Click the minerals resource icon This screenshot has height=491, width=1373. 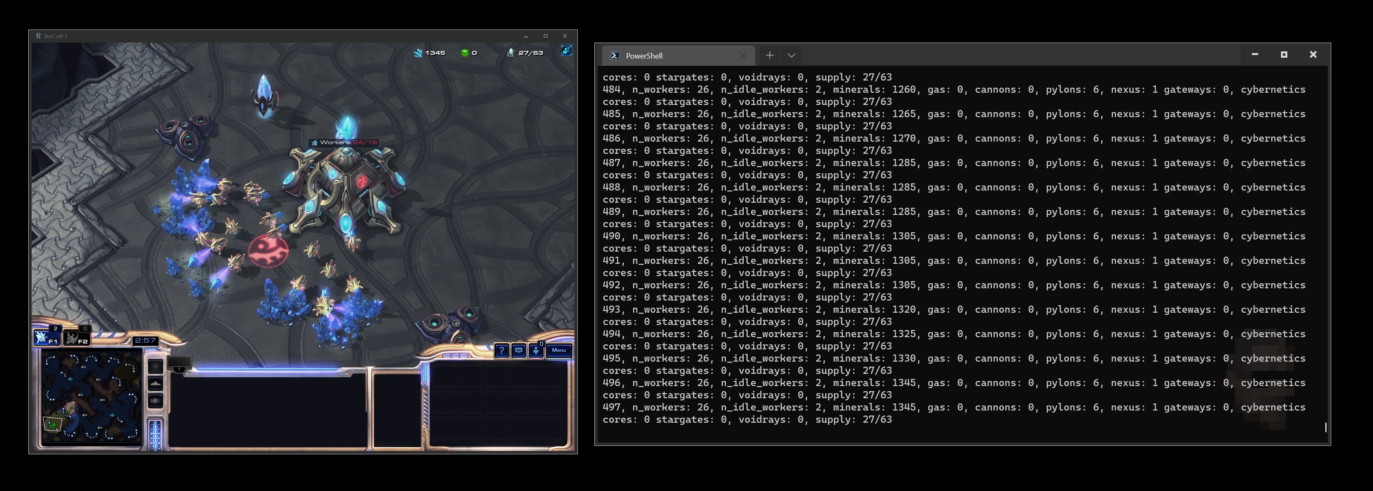418,53
